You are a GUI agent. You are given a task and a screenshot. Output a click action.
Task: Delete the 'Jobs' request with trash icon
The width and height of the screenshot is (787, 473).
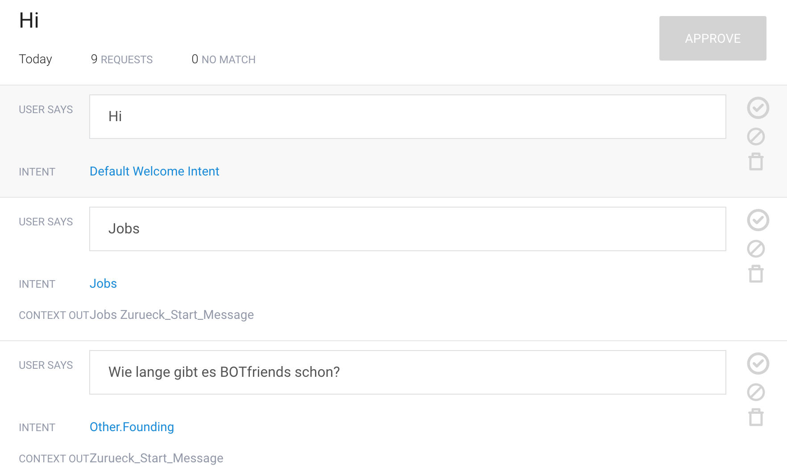pyautogui.click(x=756, y=273)
